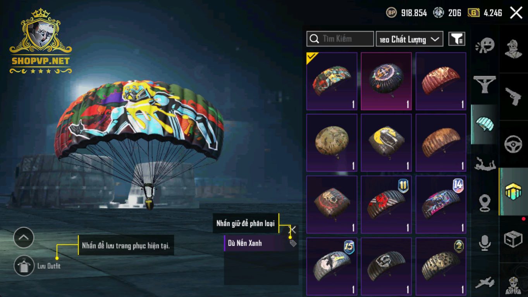
Task: Click the filter button next to sort dropdown
Action: pyautogui.click(x=457, y=39)
